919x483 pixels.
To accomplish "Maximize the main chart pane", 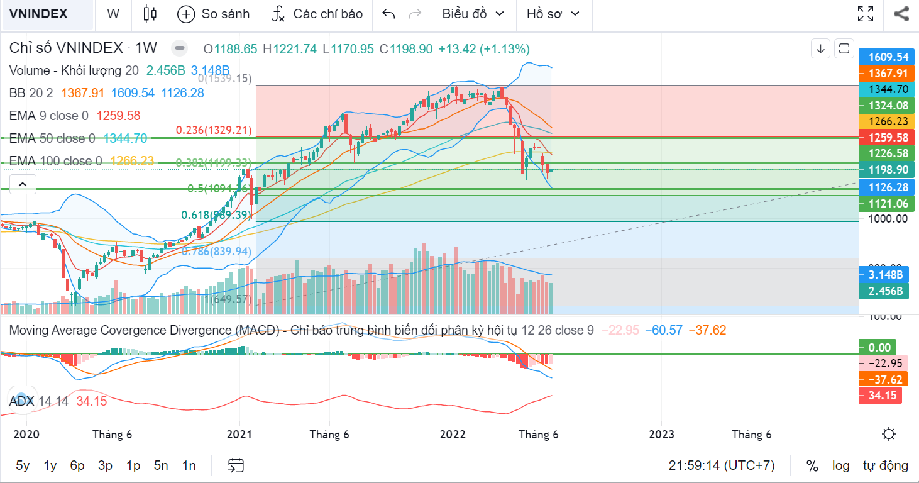I will pyautogui.click(x=844, y=48).
